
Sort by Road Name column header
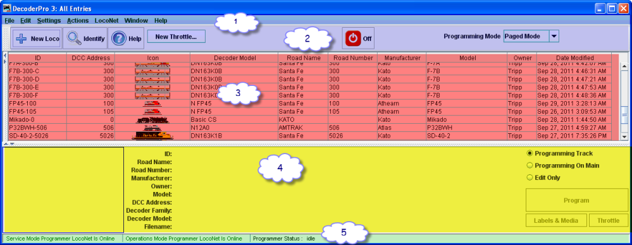coord(303,58)
